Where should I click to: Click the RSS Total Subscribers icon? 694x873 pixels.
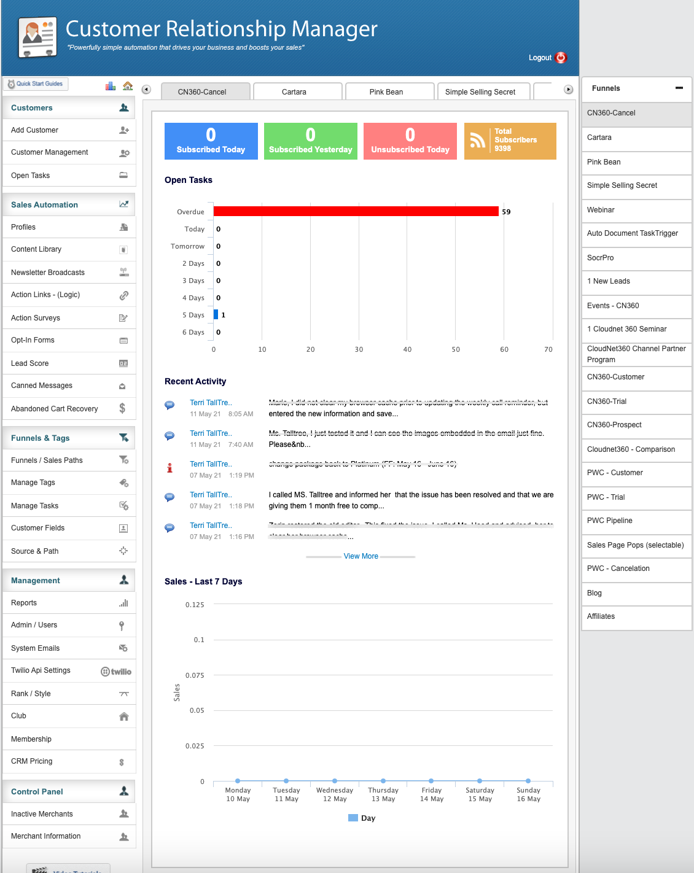(x=477, y=141)
